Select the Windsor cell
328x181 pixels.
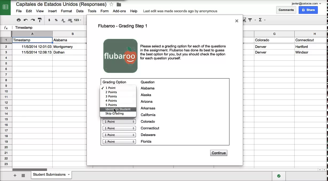(310, 52)
